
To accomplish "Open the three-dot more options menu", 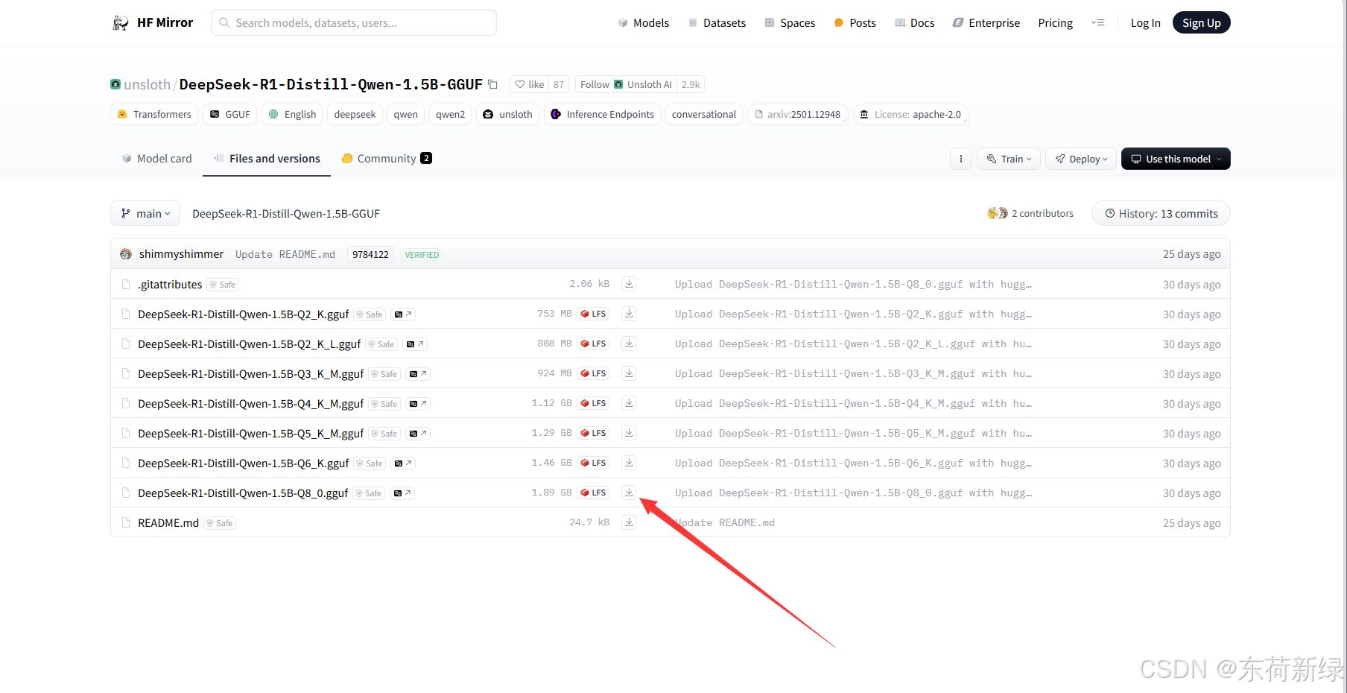I will [961, 159].
